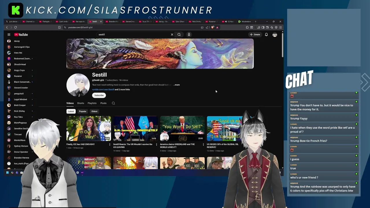Expand channel description with '...more'

(x=177, y=85)
